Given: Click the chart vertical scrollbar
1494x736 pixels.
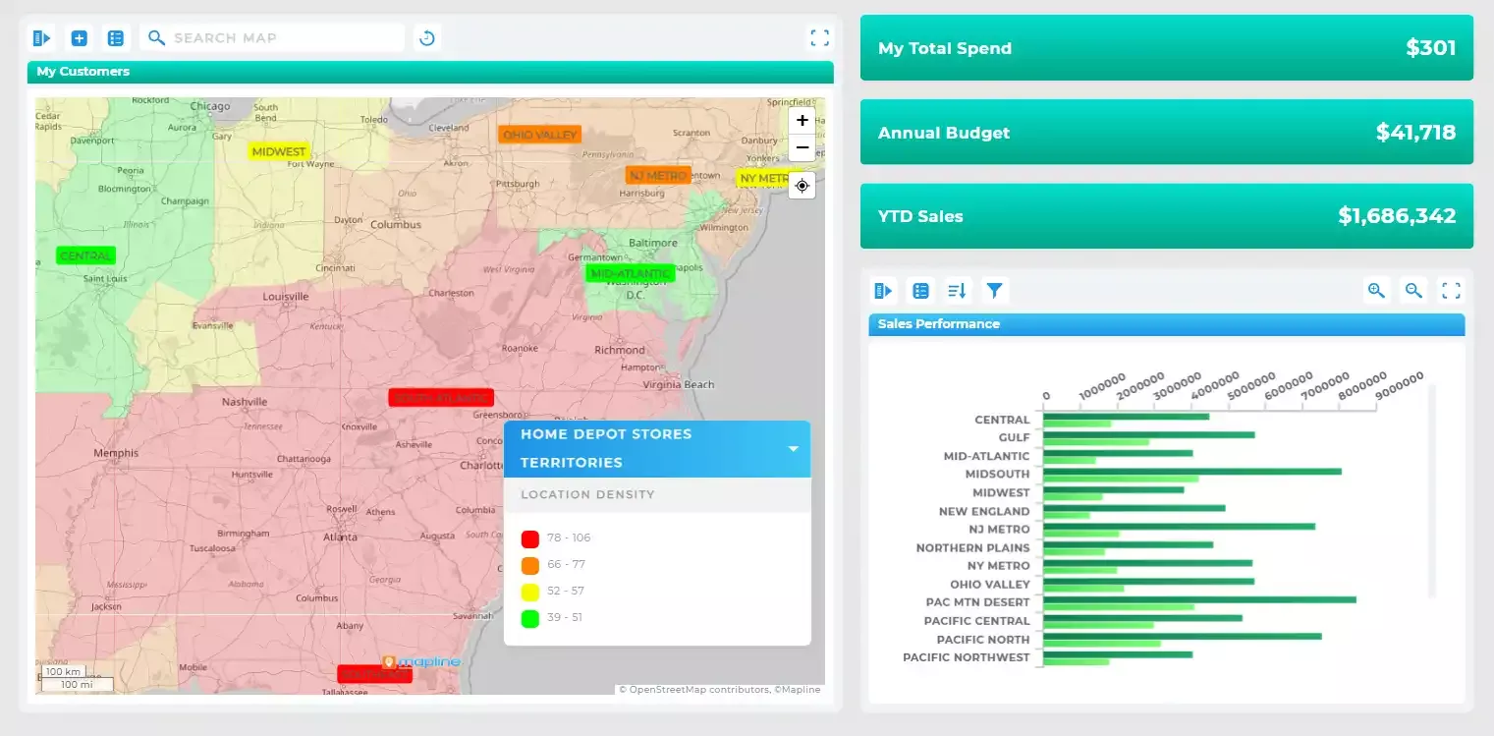Looking at the screenshot, I should [x=1432, y=491].
